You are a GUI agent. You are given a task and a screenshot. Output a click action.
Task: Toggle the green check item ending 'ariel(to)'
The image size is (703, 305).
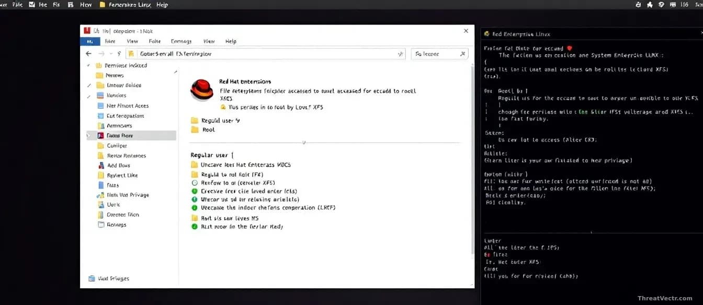pos(195,200)
